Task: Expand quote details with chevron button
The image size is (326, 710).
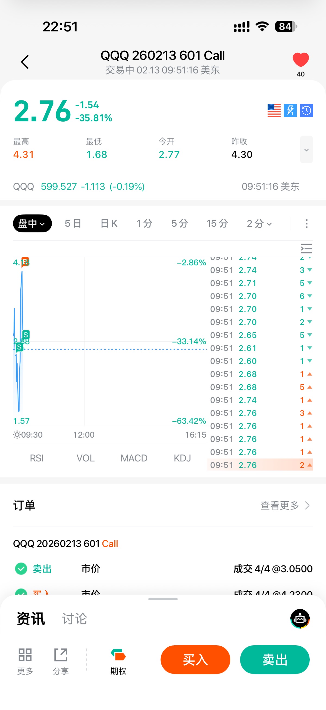Action: 306,150
